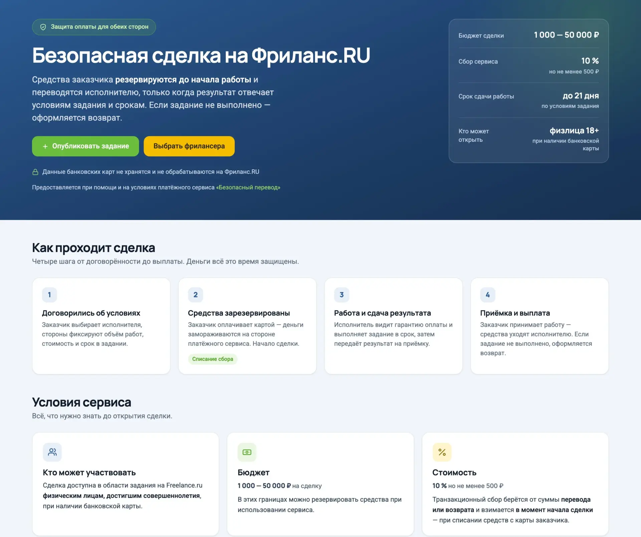Click the Приёмка и выплата card title

coord(515,313)
